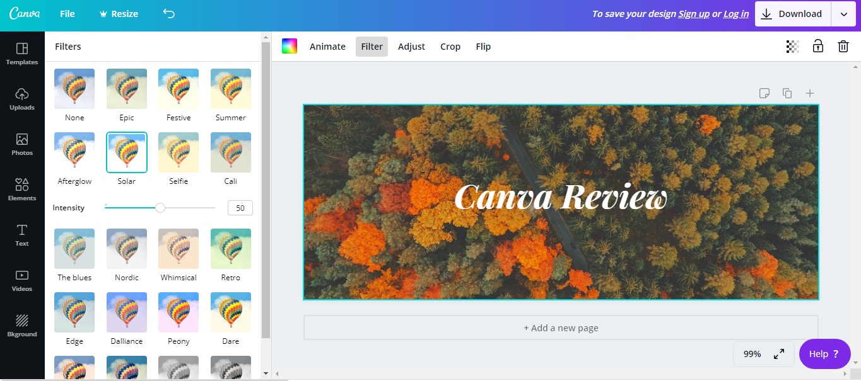Add notes to the page
Screen dimensions: 861x381
(764, 93)
